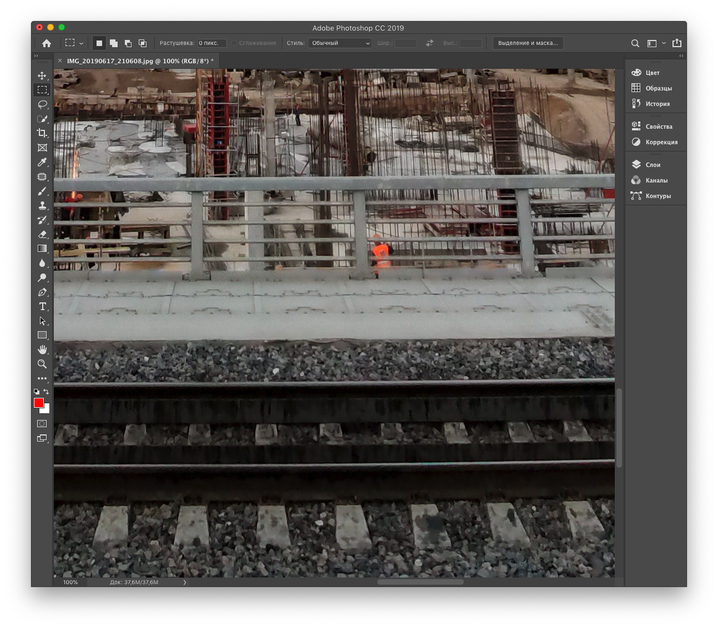Click the Выделение и маска button
The image size is (718, 628).
click(528, 43)
